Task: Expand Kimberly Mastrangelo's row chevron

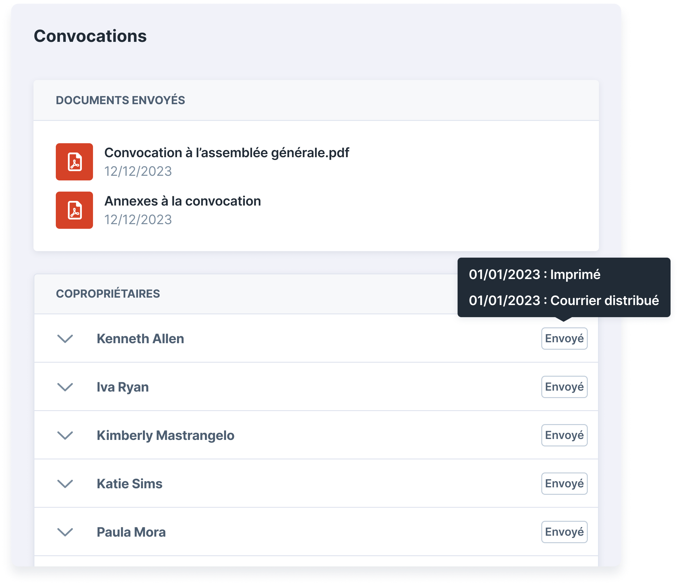Action: click(65, 436)
